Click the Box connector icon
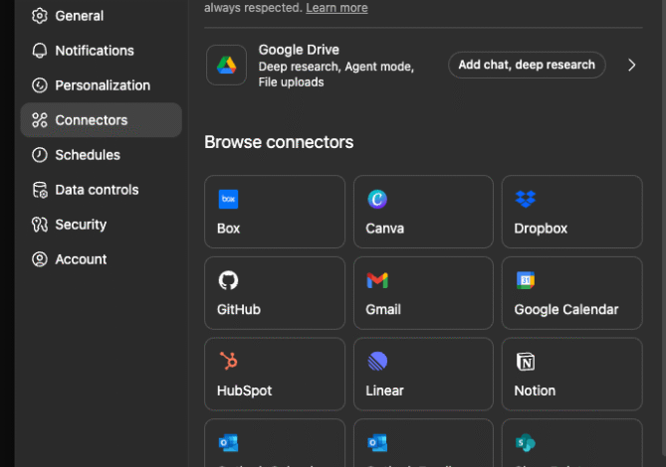666x467 pixels. [228, 199]
